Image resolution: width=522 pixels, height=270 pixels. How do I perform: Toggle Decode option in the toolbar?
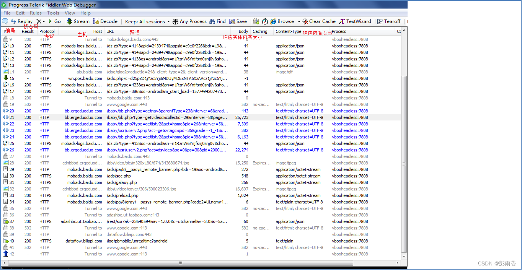tap(105, 21)
